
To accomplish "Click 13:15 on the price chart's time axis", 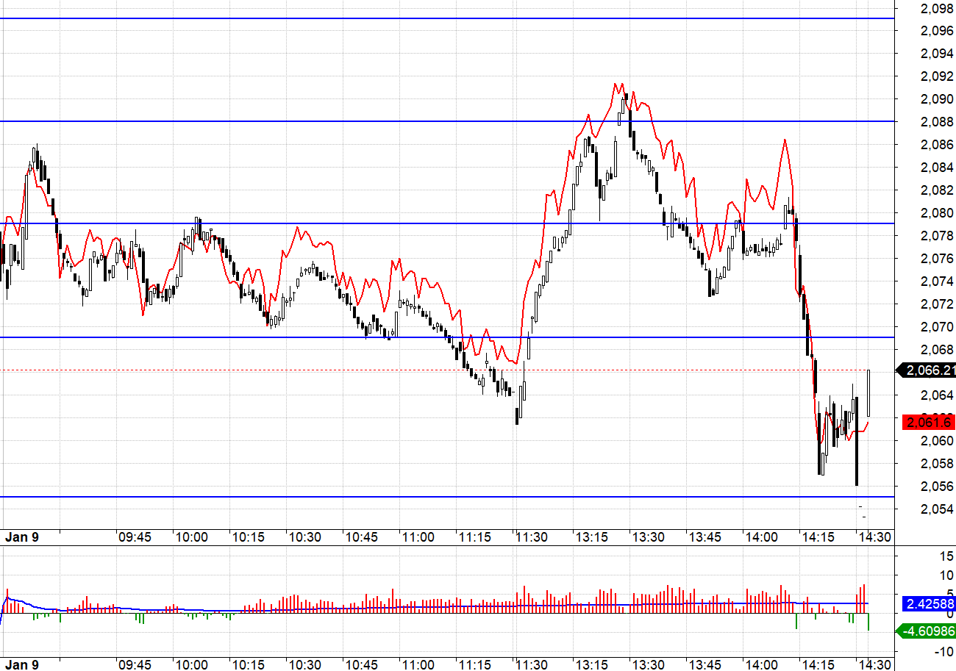I will 591,537.
